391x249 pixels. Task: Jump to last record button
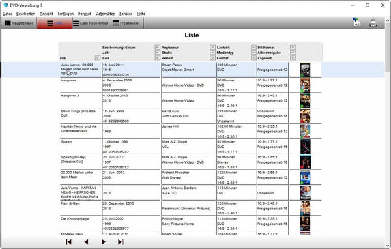[121, 242]
